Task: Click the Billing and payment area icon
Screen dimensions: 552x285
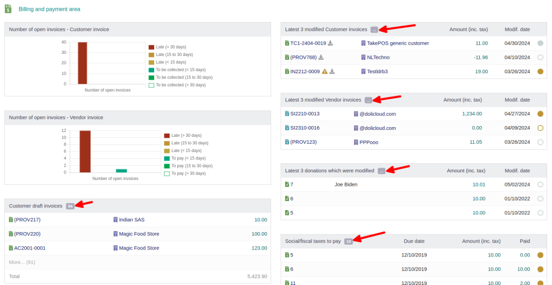Action: pos(9,9)
